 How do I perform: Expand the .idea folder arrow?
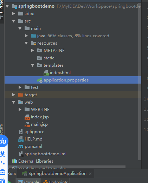(x=14, y=14)
